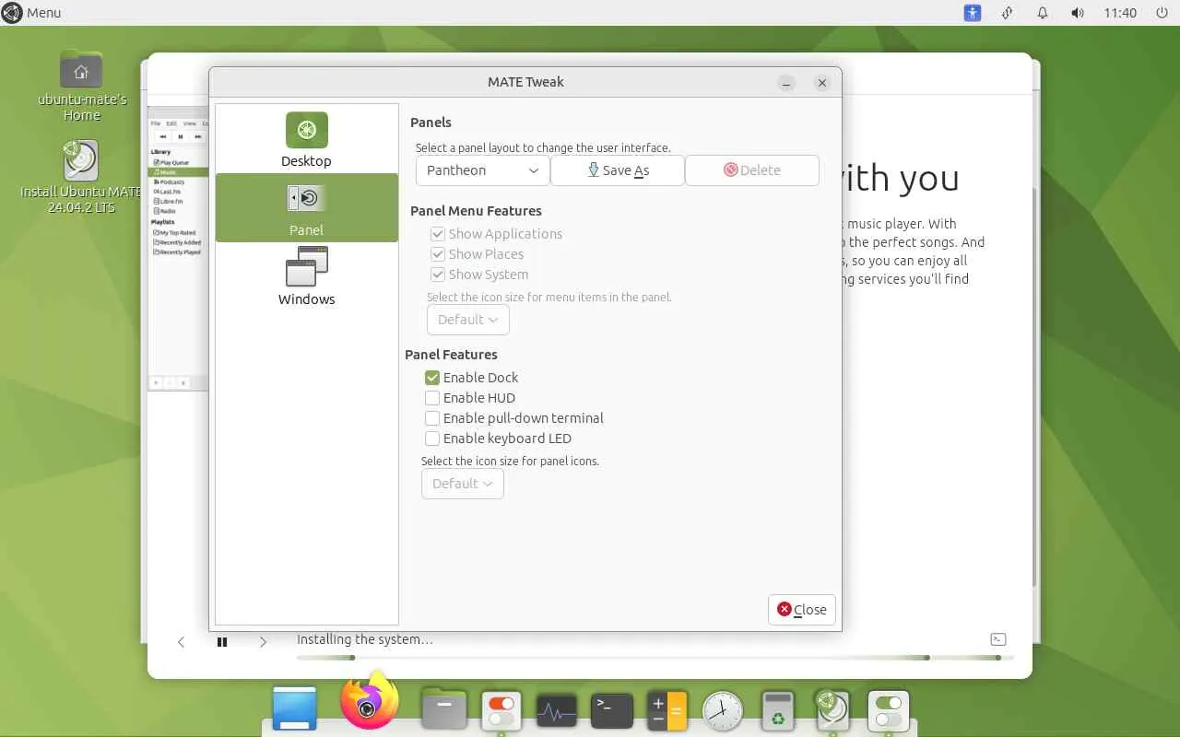Screen dimensions: 1180x737
Task: Uncheck the Enable Dock checkbox
Action: pyautogui.click(x=472, y=378)
